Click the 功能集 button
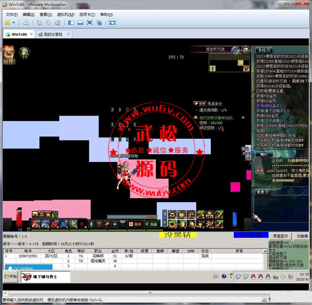 [x=302, y=236]
